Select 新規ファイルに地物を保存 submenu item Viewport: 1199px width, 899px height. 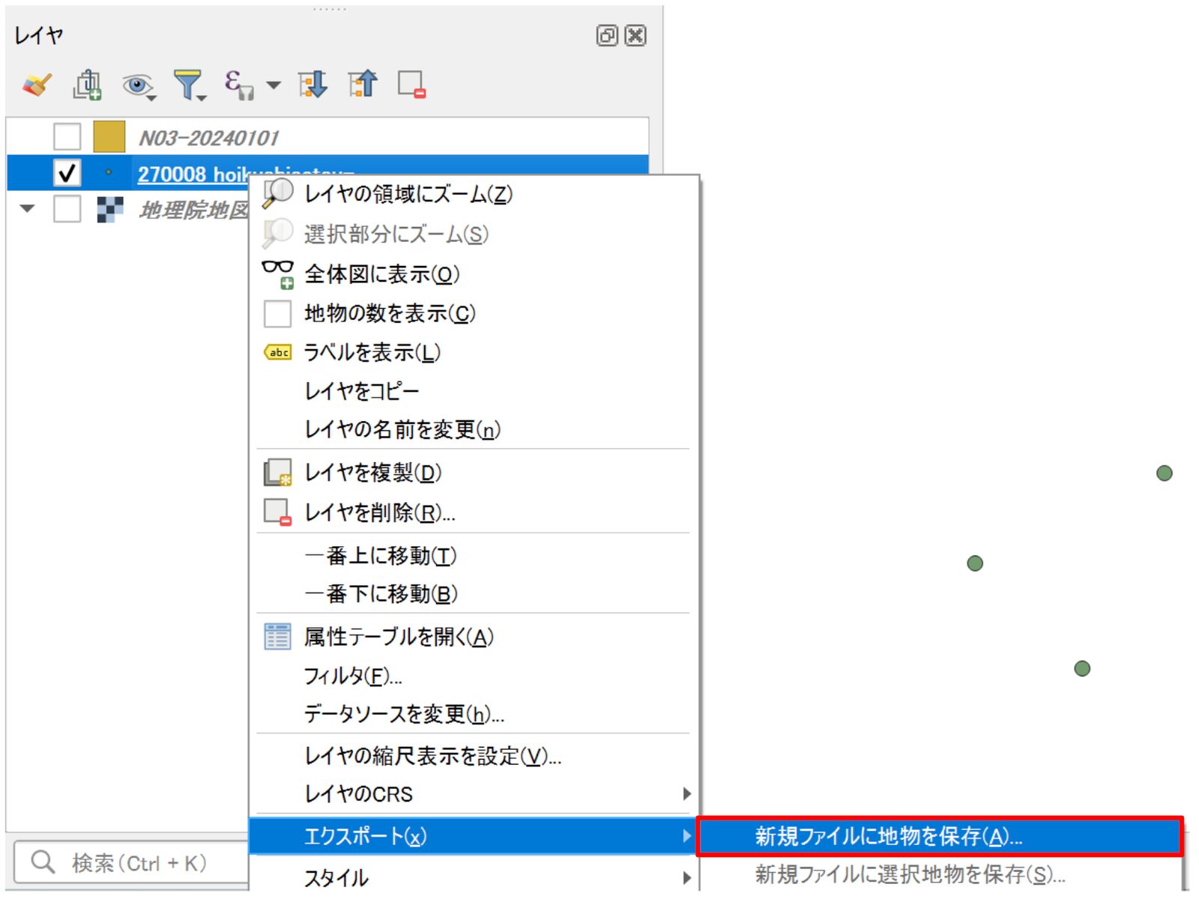pyautogui.click(x=940, y=836)
